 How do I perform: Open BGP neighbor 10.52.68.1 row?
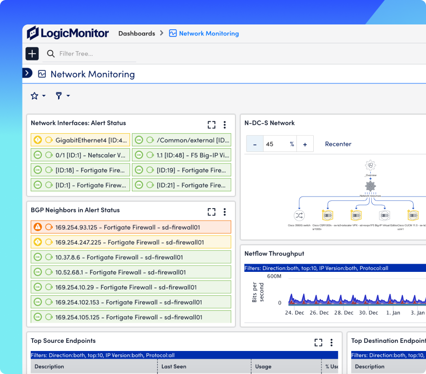[131, 272]
